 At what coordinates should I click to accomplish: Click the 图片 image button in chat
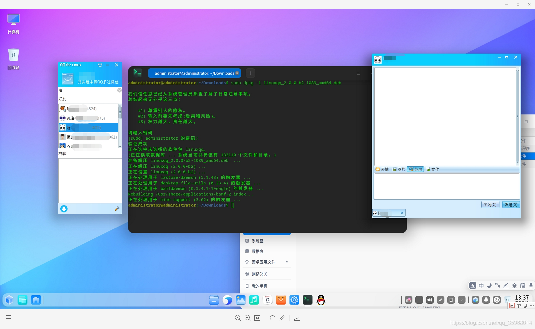coord(398,169)
